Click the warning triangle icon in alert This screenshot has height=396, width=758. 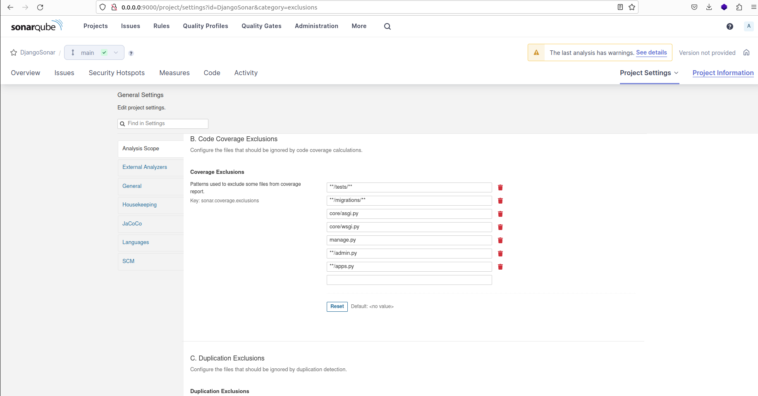tap(536, 52)
